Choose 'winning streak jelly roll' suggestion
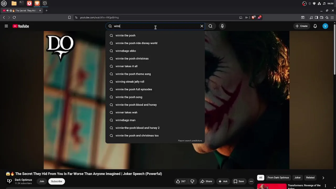The width and height of the screenshot is (336, 189). point(155,82)
